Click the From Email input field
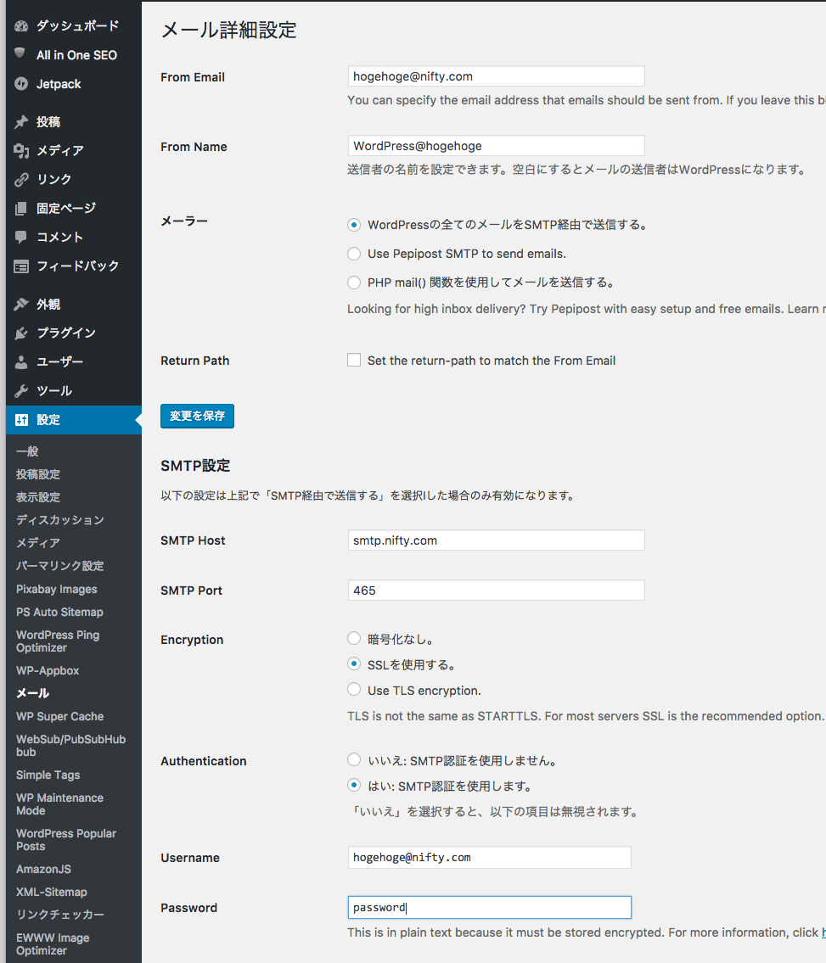Viewport: 826px width, 963px height. point(496,76)
